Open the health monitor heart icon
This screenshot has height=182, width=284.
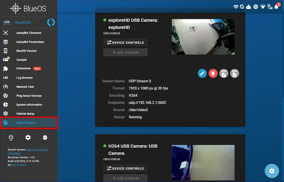[x=236, y=7]
